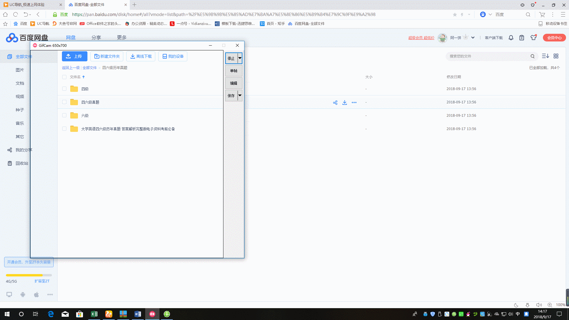Toggle the select-all checkbox next to 文件名

click(x=64, y=77)
